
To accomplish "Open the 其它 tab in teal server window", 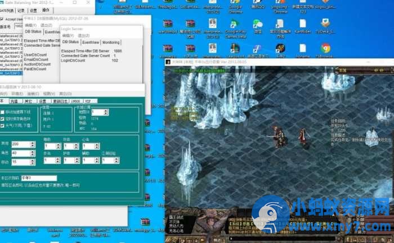I will (30, 101).
